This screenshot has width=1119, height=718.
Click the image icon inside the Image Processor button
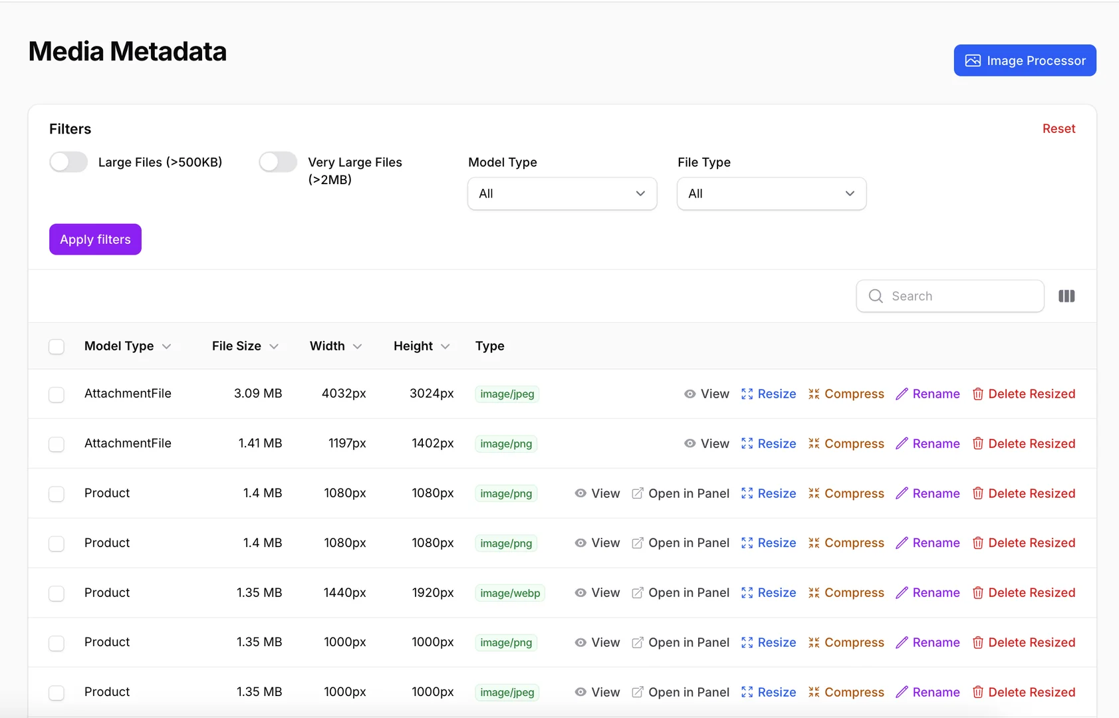tap(973, 60)
